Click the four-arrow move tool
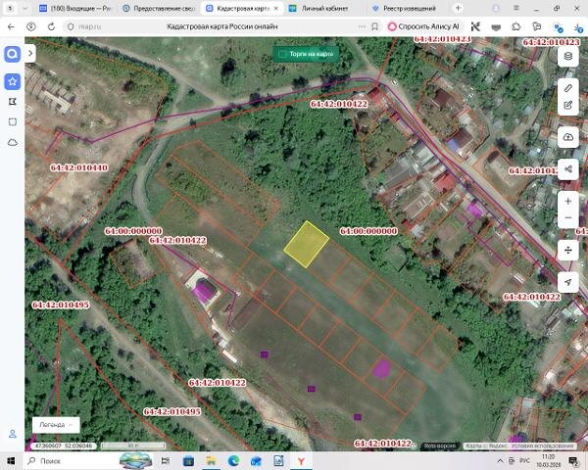This screenshot has width=588, height=470. point(567,250)
